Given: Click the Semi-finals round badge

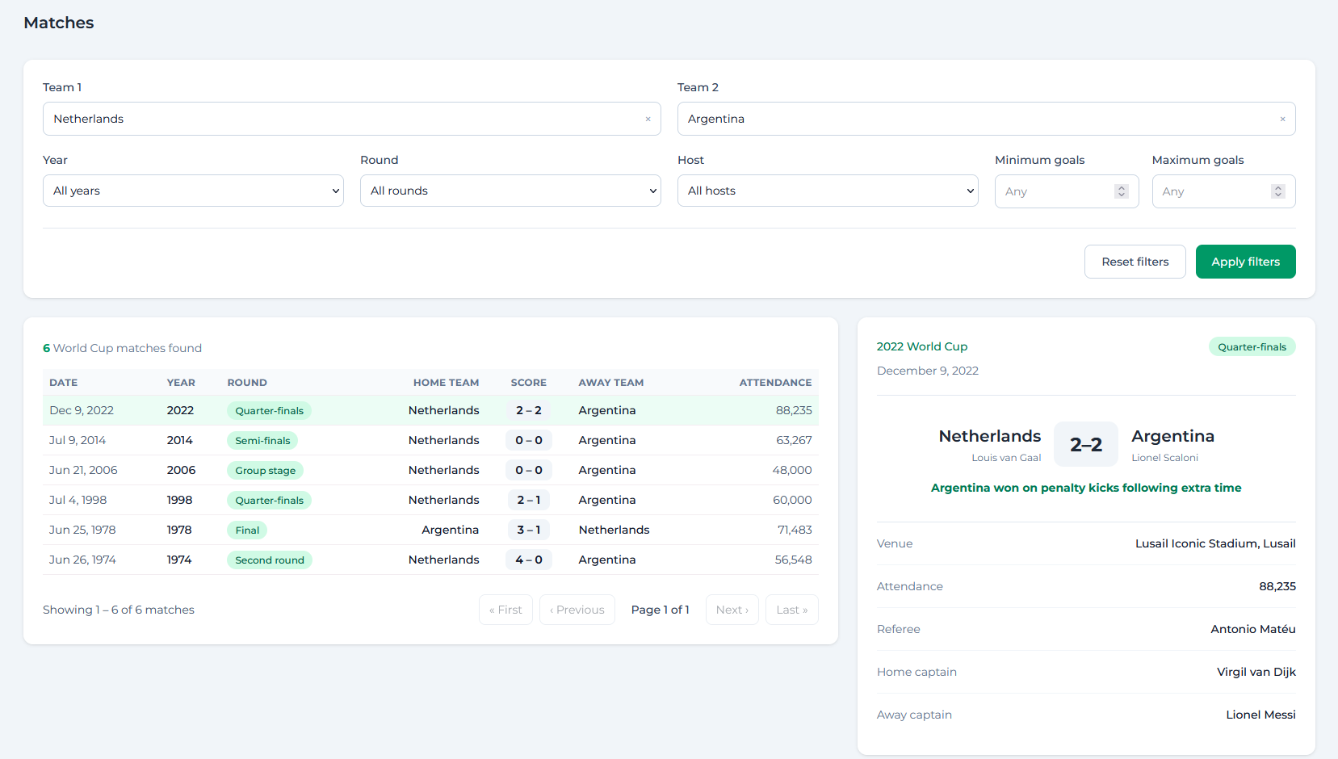Looking at the screenshot, I should click(262, 441).
